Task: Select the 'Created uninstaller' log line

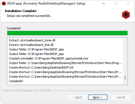Action: coord(49,58)
